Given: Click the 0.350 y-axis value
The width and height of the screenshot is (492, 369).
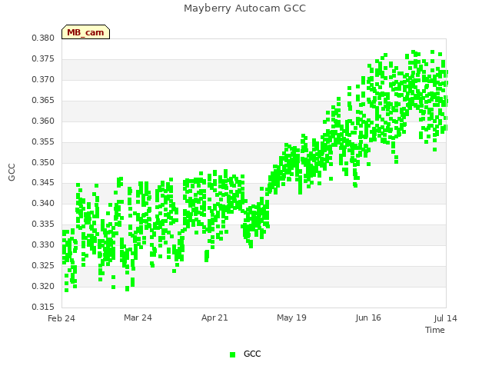Looking at the screenshot, I should click(43, 162).
